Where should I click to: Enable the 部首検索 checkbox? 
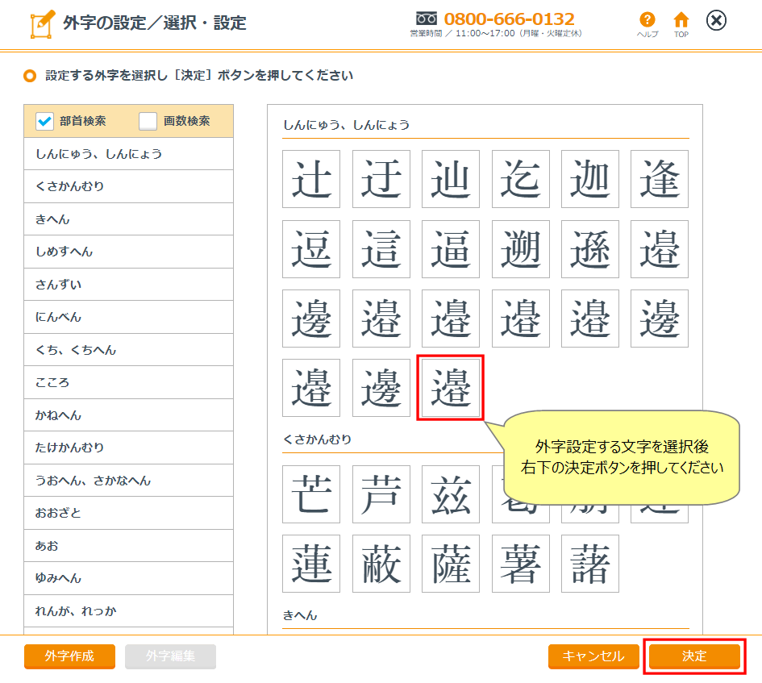45,121
